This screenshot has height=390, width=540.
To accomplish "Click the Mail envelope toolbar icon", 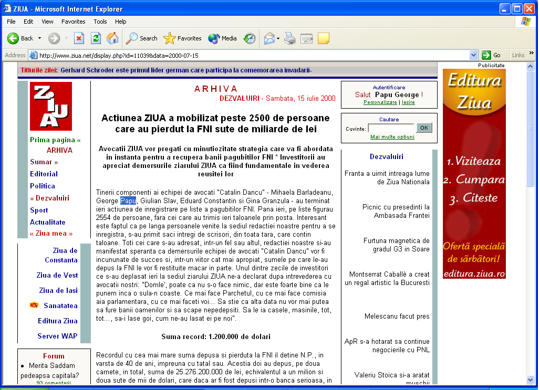I will click(x=269, y=38).
